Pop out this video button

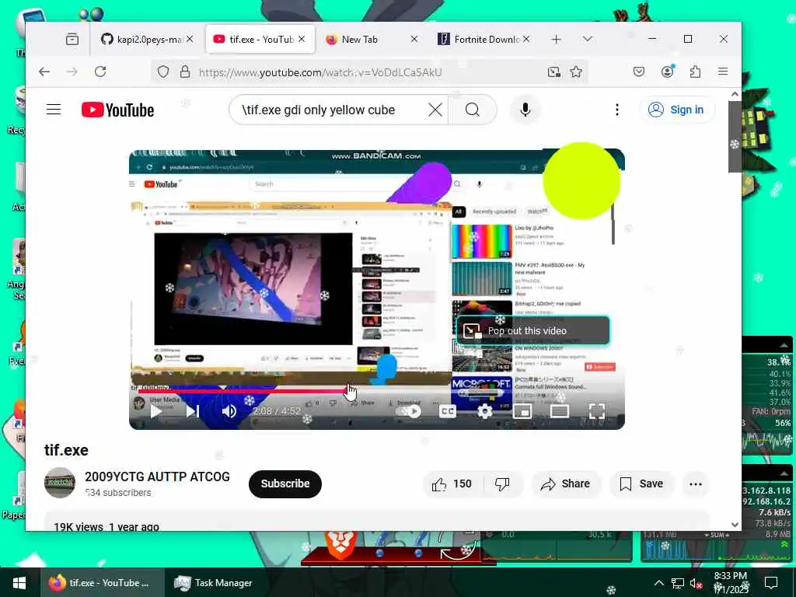(533, 330)
